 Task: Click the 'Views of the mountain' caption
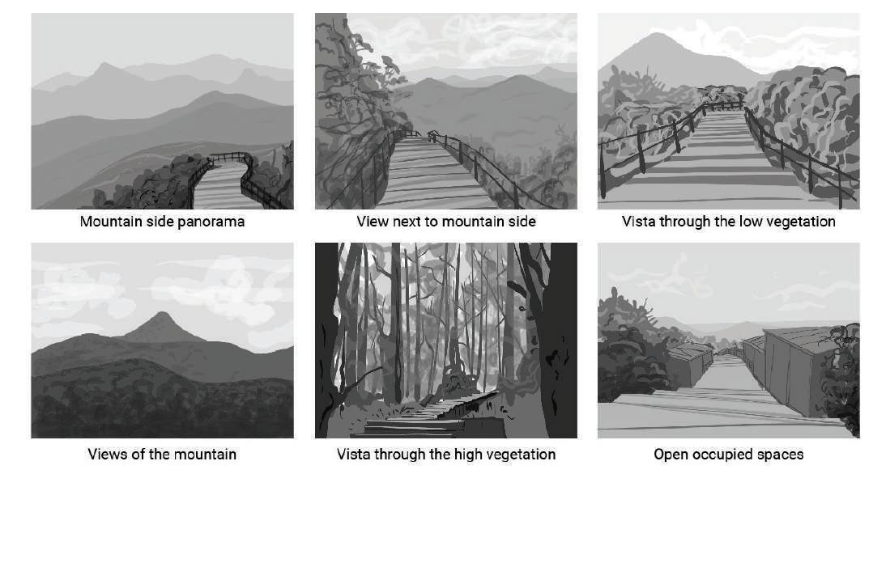pyautogui.click(x=162, y=455)
